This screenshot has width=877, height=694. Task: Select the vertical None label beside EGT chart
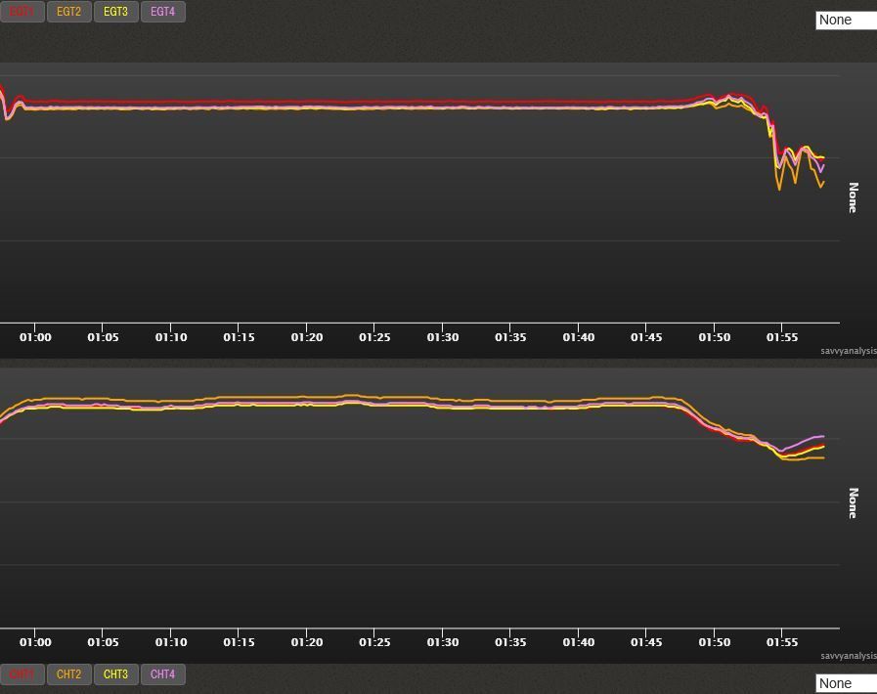pyautogui.click(x=853, y=197)
